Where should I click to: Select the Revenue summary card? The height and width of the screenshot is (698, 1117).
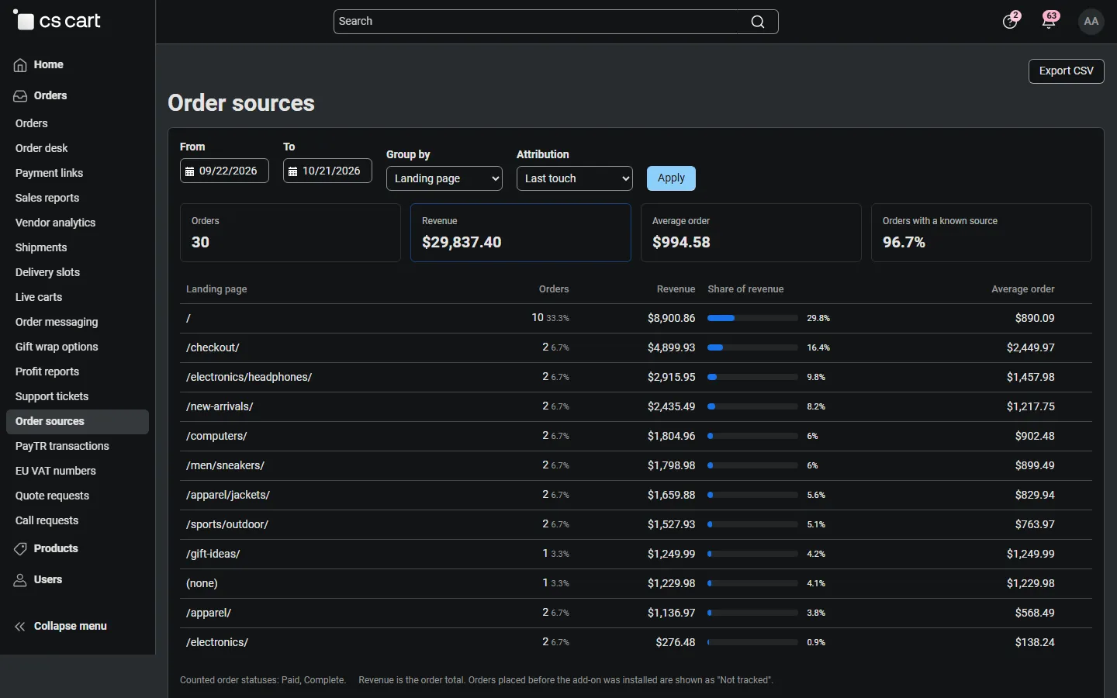point(520,233)
